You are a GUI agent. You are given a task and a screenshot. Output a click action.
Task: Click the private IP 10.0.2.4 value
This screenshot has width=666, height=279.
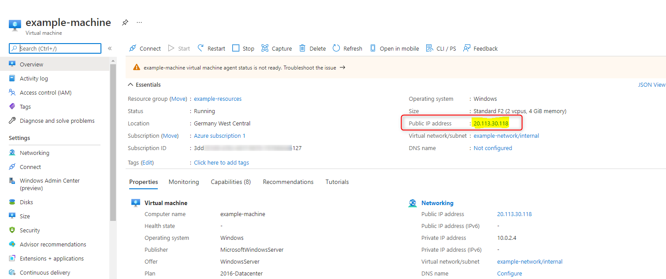coord(506,238)
